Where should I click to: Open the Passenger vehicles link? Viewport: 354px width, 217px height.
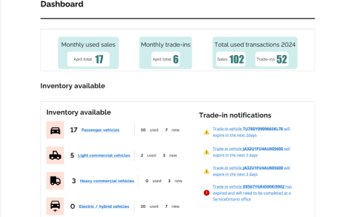(100, 130)
